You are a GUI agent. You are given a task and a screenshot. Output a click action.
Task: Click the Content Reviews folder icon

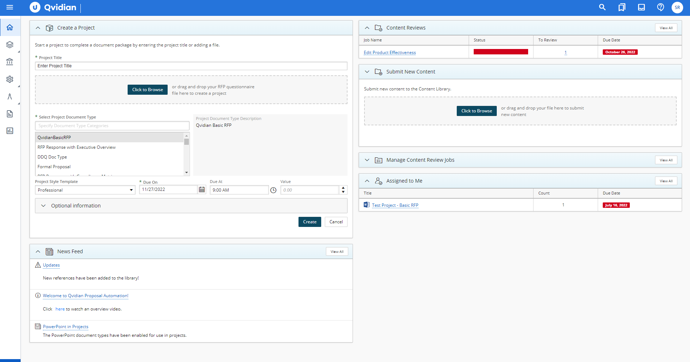(x=379, y=28)
